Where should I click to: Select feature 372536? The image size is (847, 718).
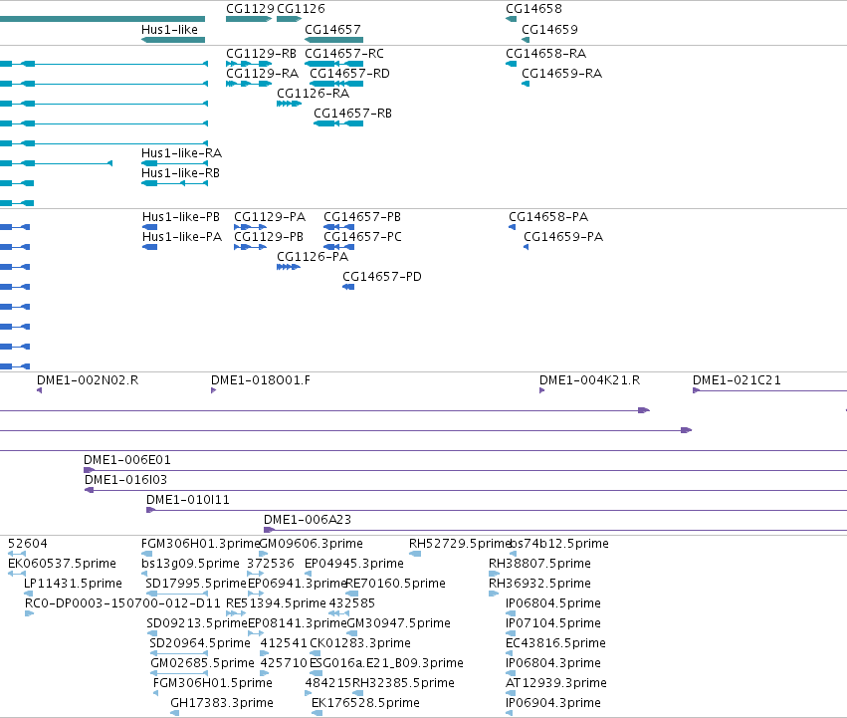coord(271,564)
